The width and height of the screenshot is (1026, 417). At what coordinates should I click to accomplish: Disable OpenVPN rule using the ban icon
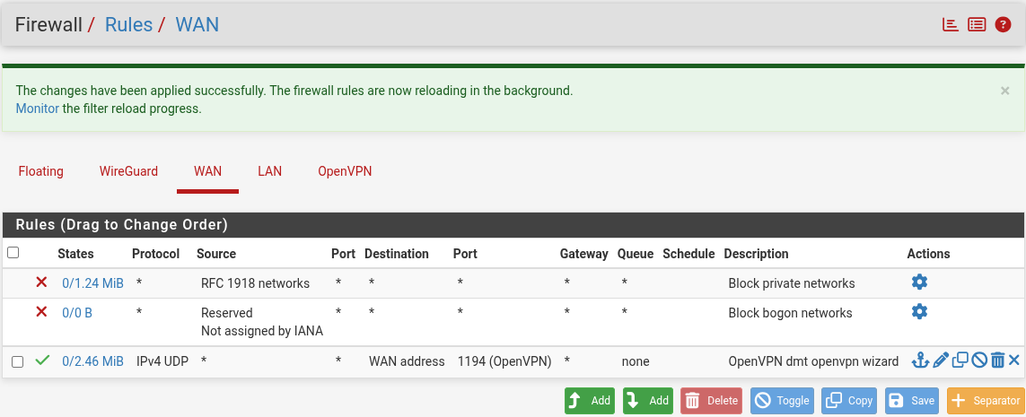click(978, 361)
